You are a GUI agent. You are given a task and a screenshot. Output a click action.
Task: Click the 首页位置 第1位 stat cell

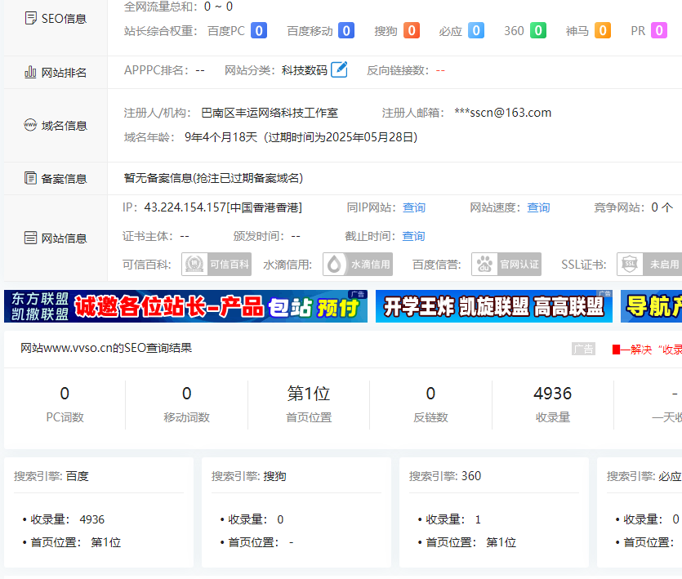coord(309,405)
